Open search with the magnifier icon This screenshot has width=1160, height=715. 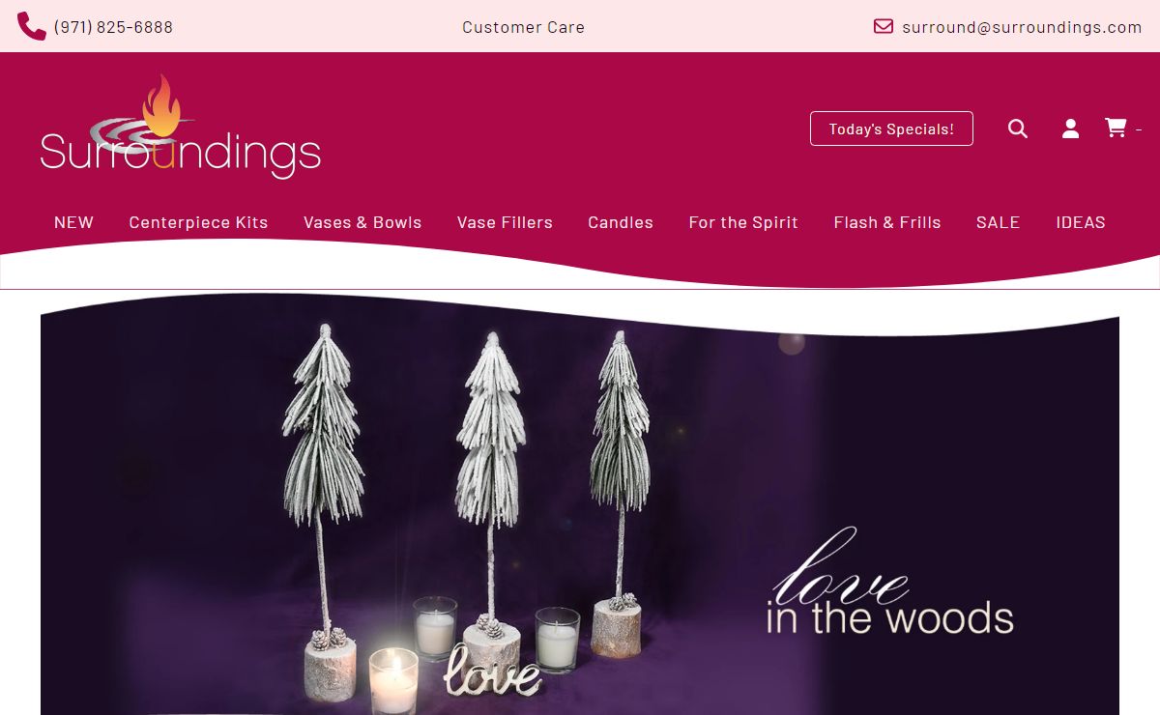point(1018,129)
